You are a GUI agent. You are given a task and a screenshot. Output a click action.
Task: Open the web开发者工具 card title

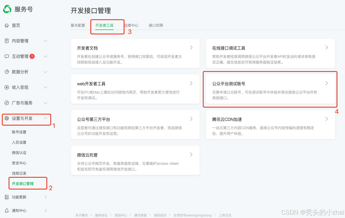(91, 84)
